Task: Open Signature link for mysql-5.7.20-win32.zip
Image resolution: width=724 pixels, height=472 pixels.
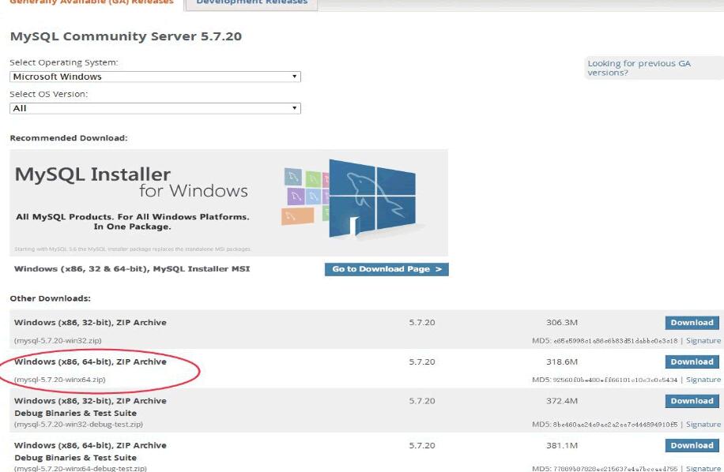Action: coord(703,341)
